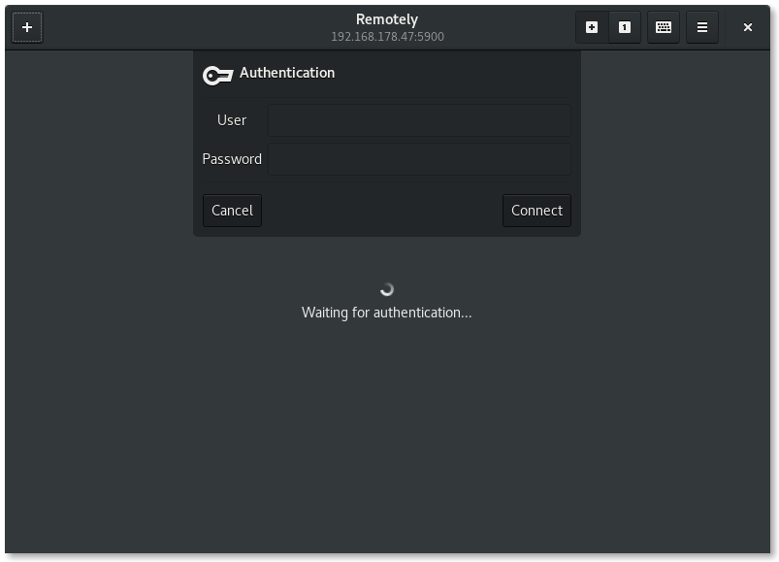Click the Password label
The height and width of the screenshot is (562, 779).
click(x=232, y=159)
